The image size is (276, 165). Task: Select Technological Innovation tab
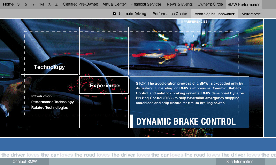(214, 14)
